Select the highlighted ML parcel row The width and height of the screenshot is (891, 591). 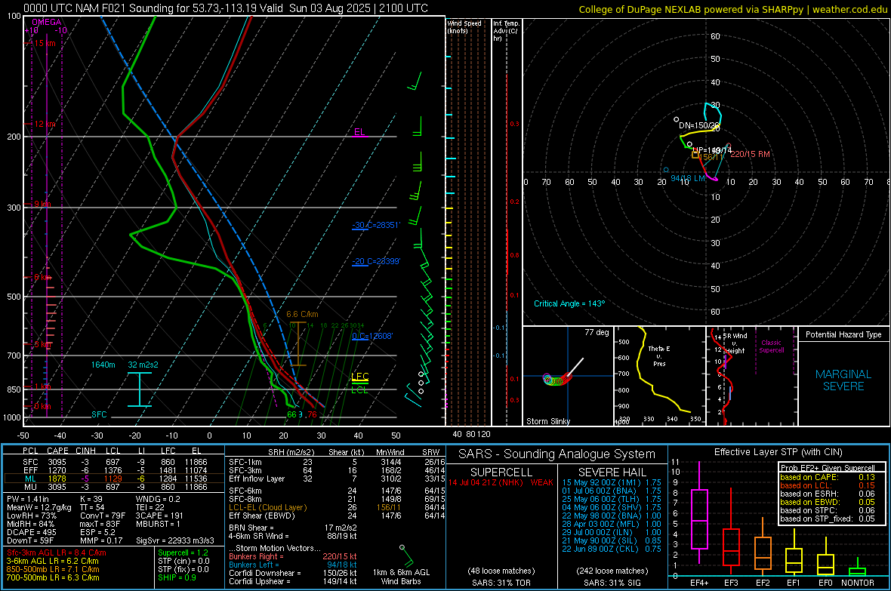click(114, 479)
